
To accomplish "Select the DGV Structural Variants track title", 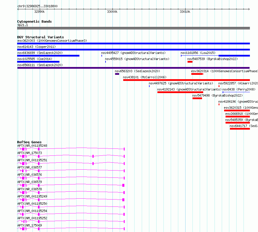I will coord(41,37).
